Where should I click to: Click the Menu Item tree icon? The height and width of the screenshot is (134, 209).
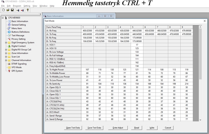coord(9,28)
